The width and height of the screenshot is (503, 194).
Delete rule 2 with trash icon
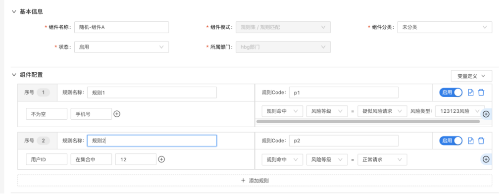tap(481, 141)
